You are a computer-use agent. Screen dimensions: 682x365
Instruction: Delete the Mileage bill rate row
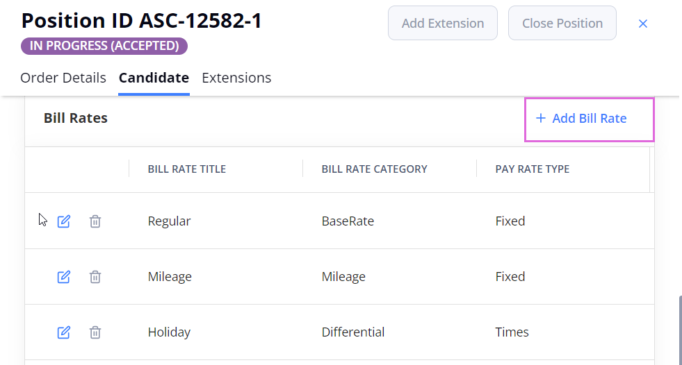[x=95, y=277]
